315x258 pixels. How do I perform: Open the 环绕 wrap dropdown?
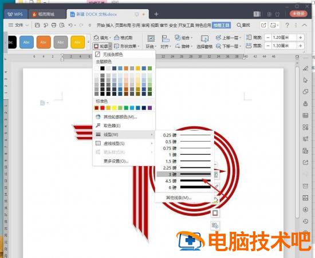click(x=151, y=42)
